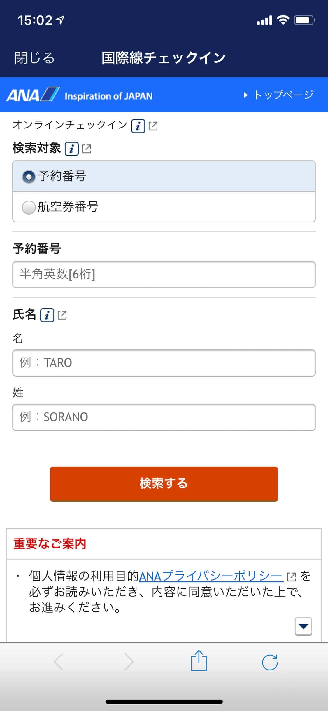
Task: Tap info icon beside オンラインチェックイン
Action: point(138,126)
